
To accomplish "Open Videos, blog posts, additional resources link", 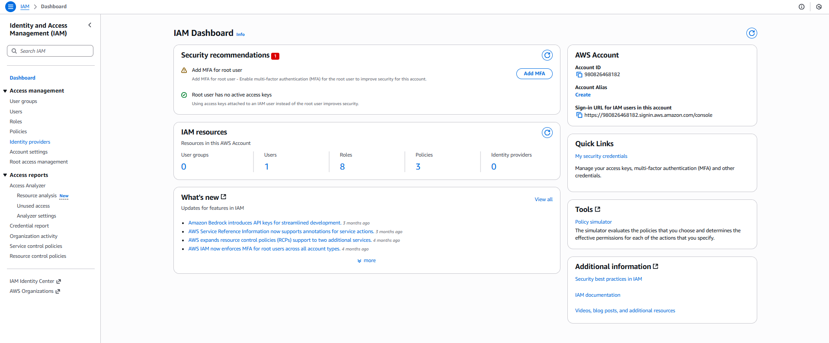I will (625, 311).
